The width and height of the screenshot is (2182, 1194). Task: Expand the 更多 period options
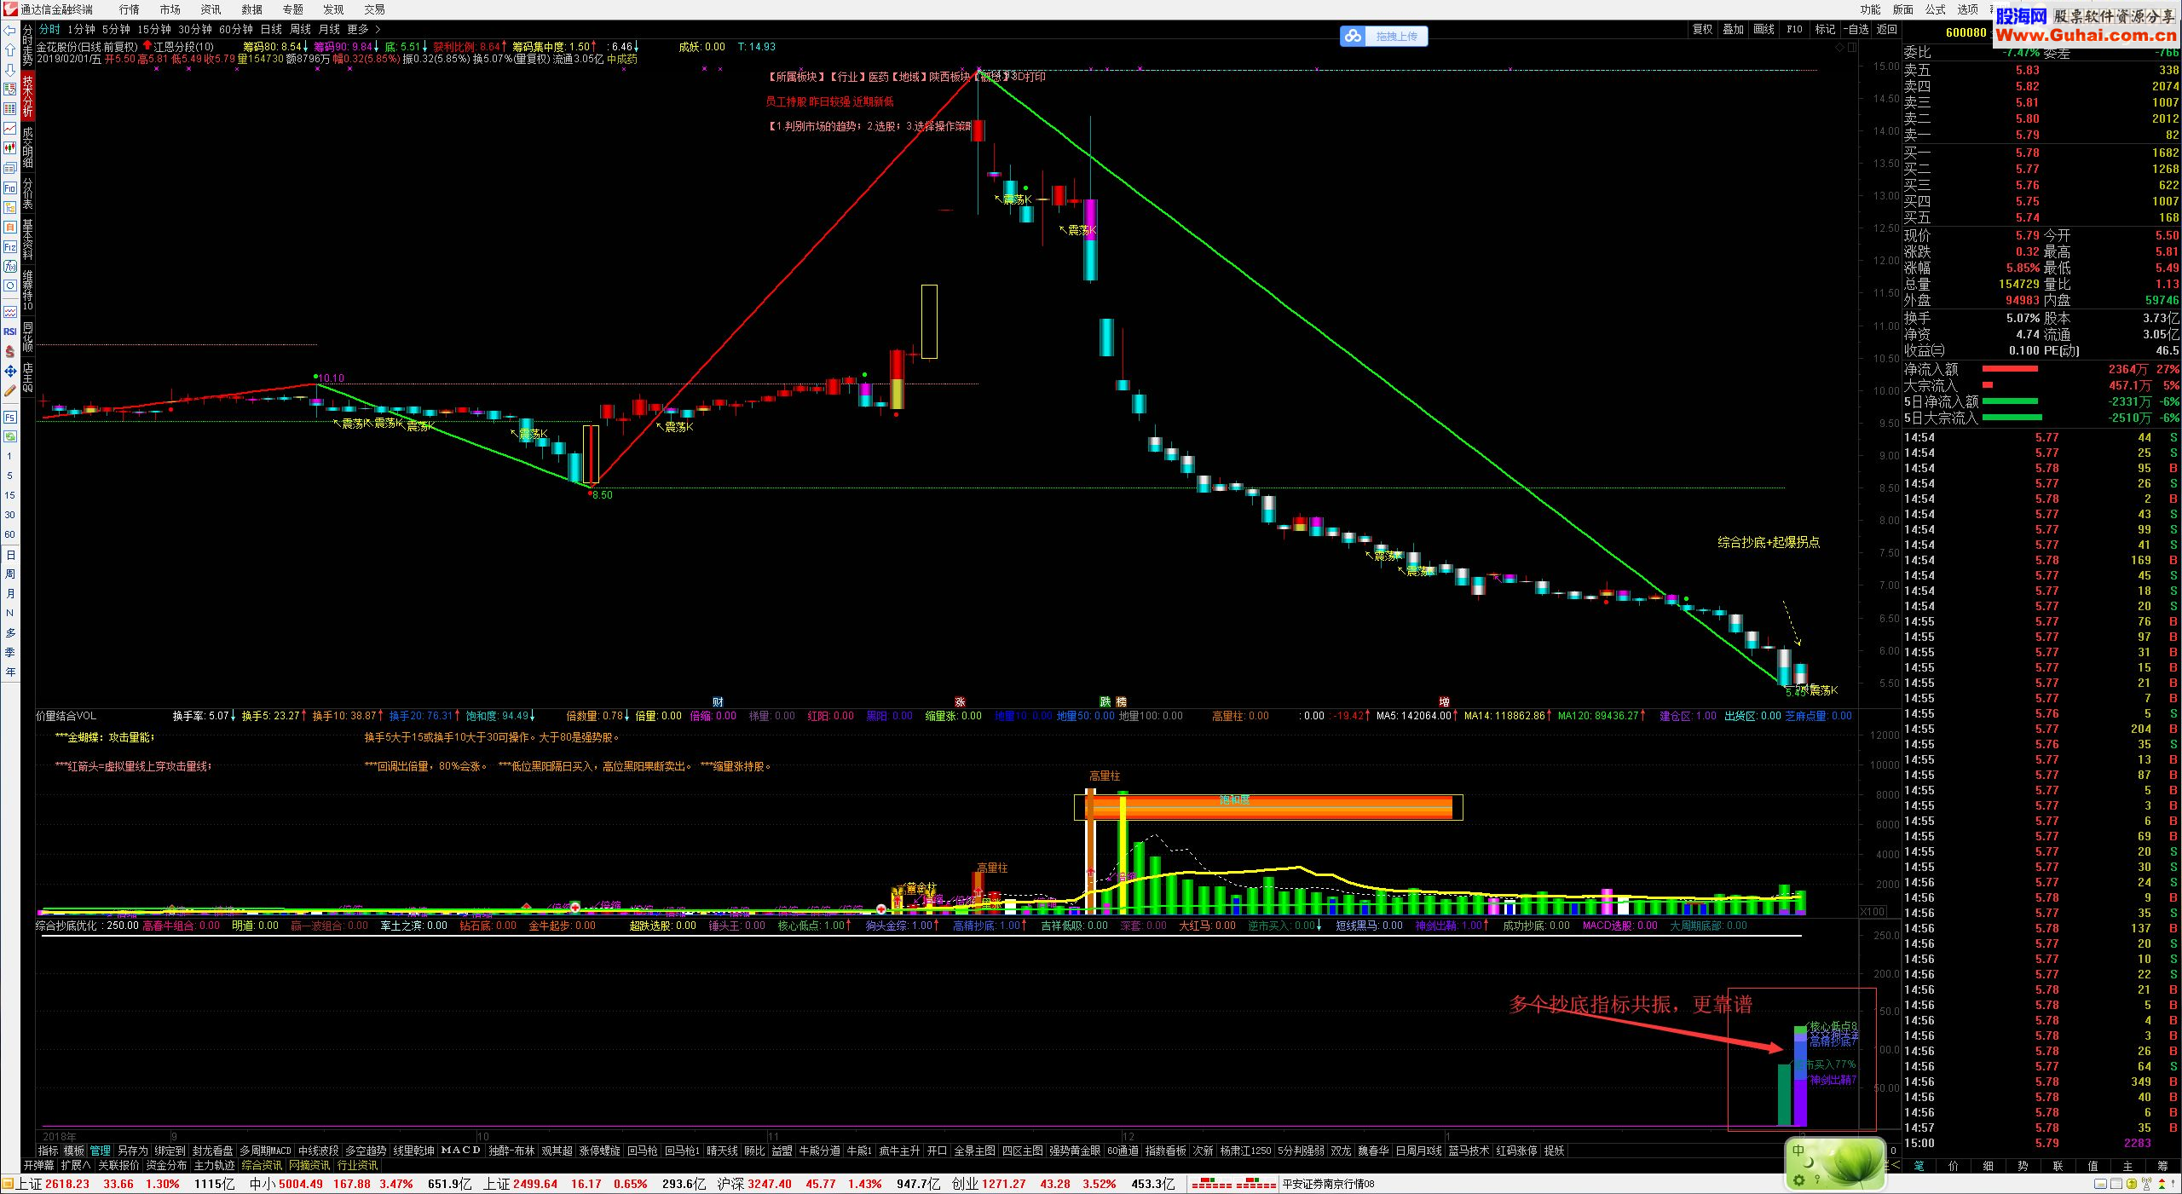(x=358, y=30)
